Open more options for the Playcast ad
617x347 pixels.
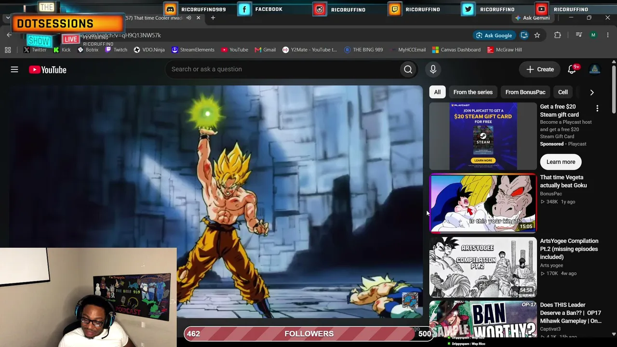click(597, 108)
